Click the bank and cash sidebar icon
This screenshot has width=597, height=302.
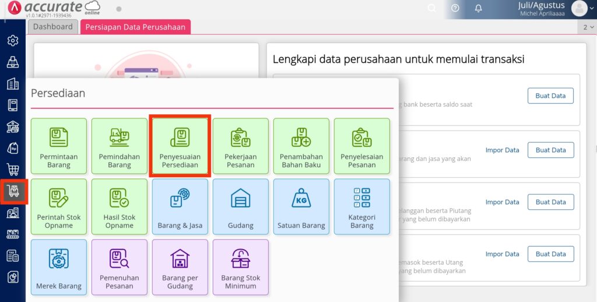click(x=13, y=127)
